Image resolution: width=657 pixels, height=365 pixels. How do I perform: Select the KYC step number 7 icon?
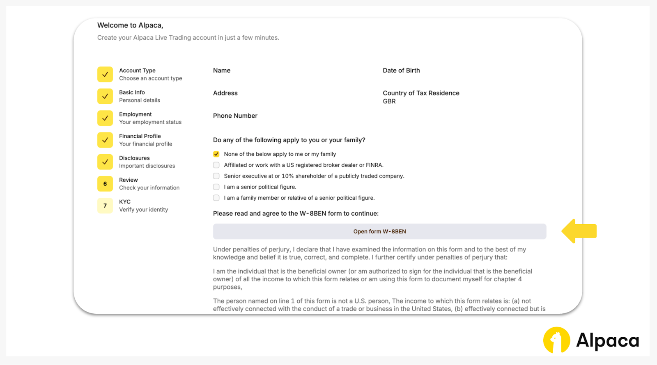click(105, 205)
